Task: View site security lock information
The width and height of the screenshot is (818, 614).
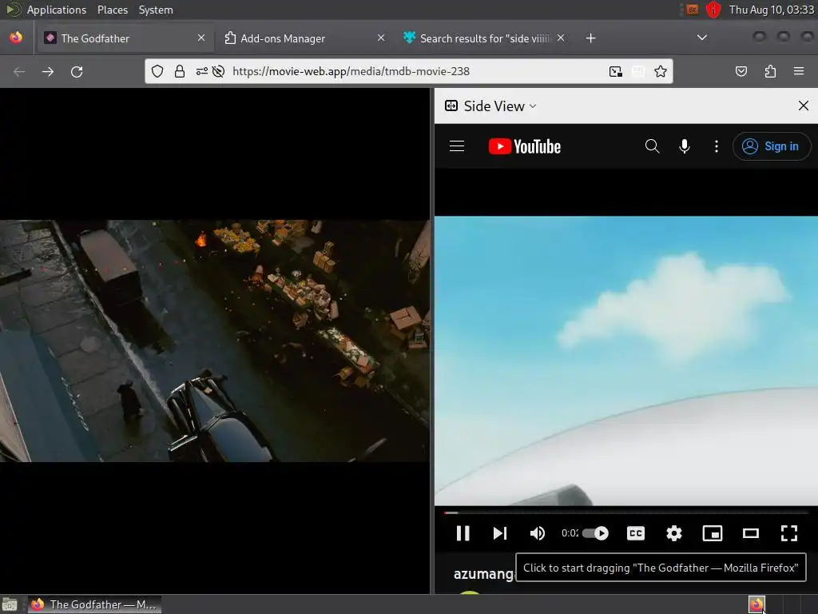Action: 180,71
